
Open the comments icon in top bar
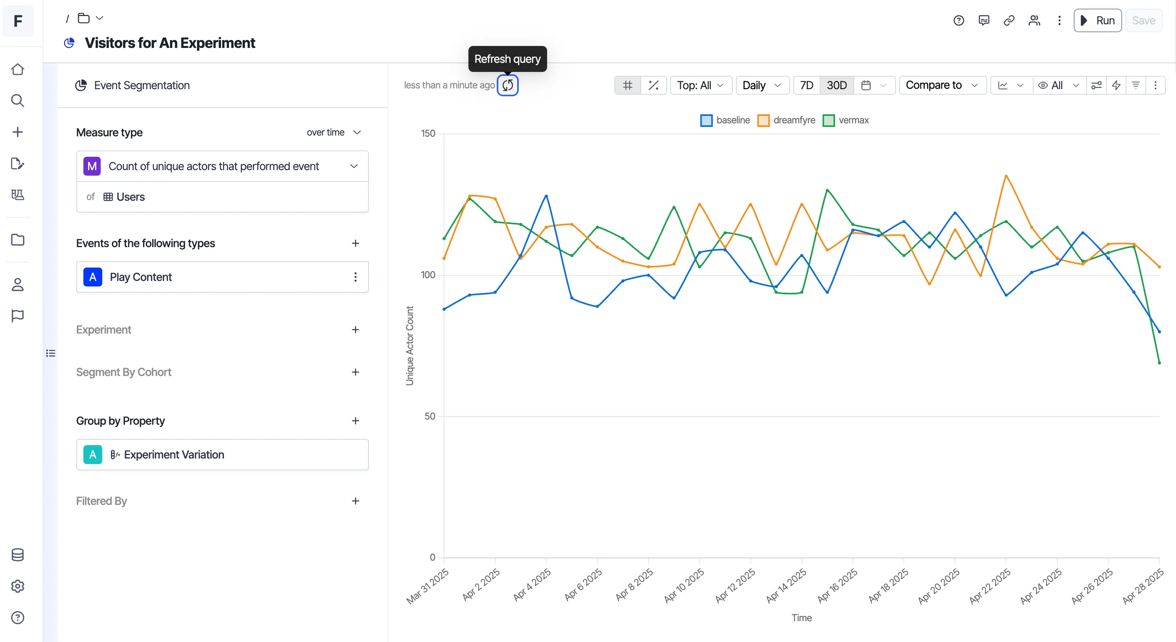[x=984, y=20]
